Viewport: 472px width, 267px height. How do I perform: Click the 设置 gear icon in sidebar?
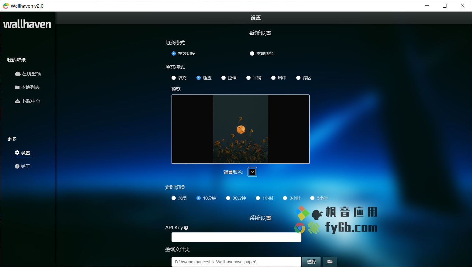click(x=17, y=152)
